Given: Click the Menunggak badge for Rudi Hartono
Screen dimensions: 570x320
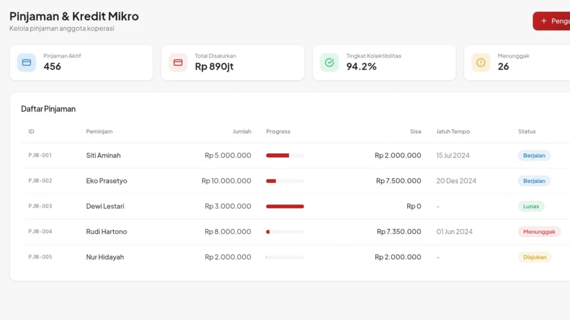Looking at the screenshot, I should click(539, 232).
